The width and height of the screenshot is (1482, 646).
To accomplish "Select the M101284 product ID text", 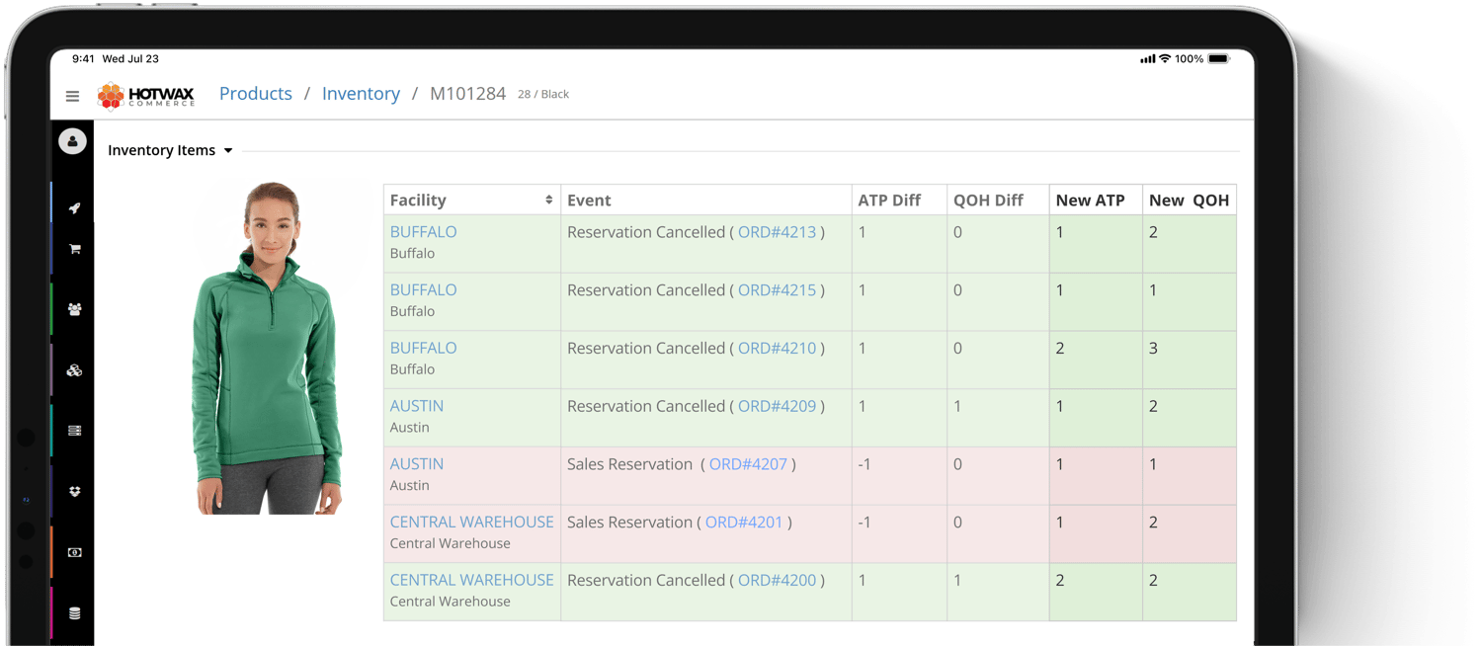I will [467, 94].
